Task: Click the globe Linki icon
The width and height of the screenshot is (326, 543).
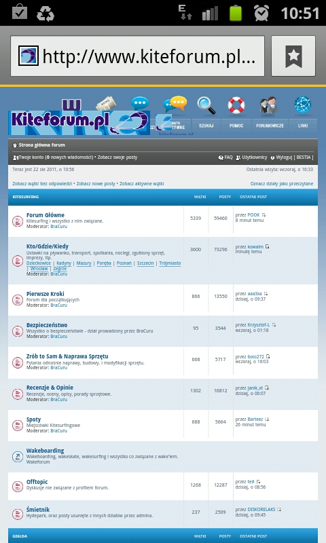Action: [x=302, y=105]
